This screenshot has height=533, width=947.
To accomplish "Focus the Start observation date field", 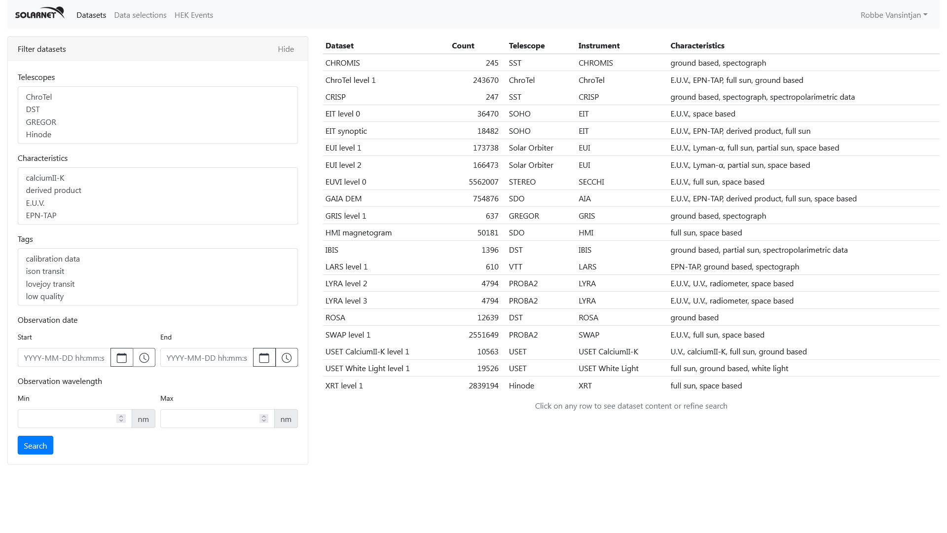I will [64, 358].
